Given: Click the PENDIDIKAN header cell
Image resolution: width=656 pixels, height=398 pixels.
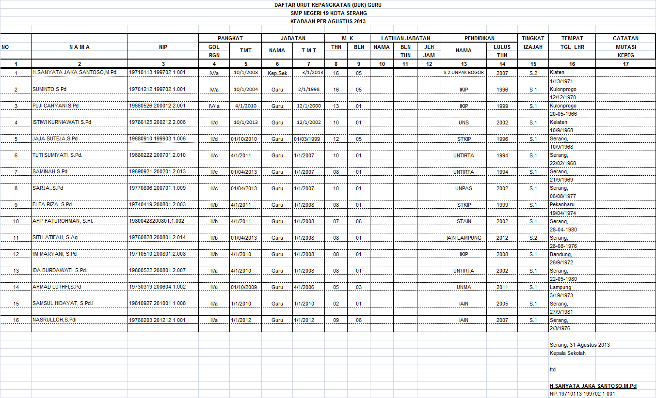Looking at the screenshot, I should click(x=479, y=38).
